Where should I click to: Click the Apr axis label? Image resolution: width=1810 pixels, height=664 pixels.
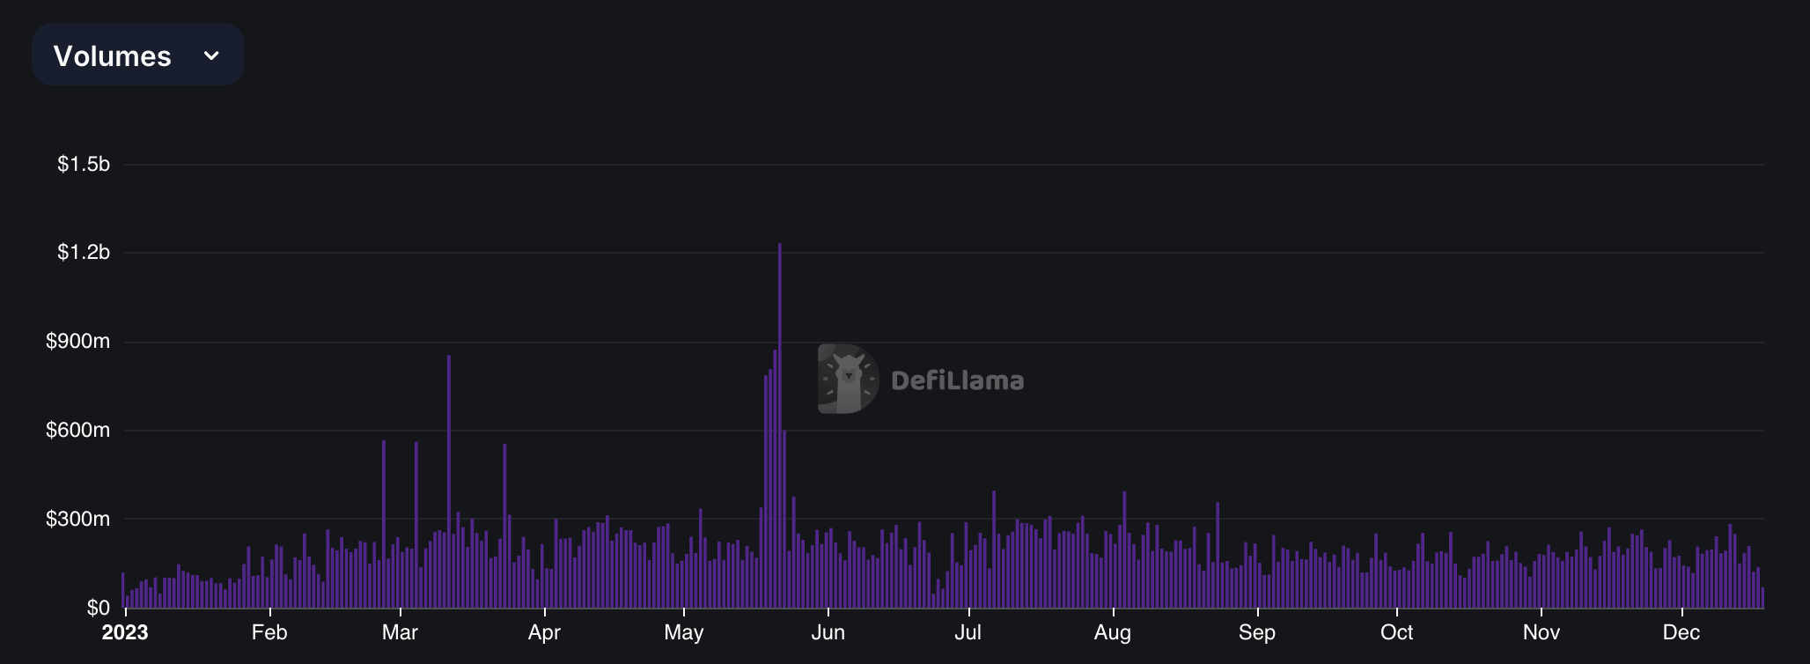pyautogui.click(x=544, y=632)
